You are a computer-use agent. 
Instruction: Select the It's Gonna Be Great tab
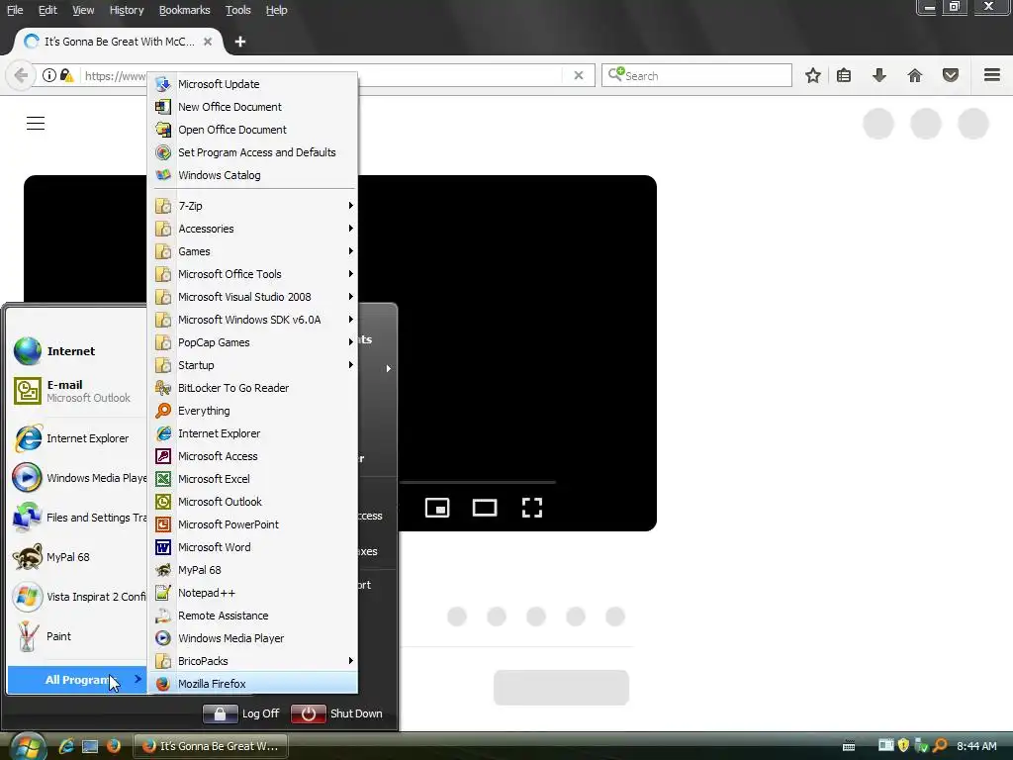119,42
